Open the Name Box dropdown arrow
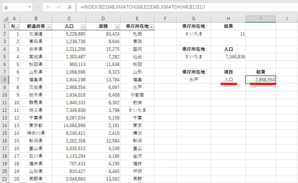This screenshot has width=298, height=183. pyautogui.click(x=29, y=7)
